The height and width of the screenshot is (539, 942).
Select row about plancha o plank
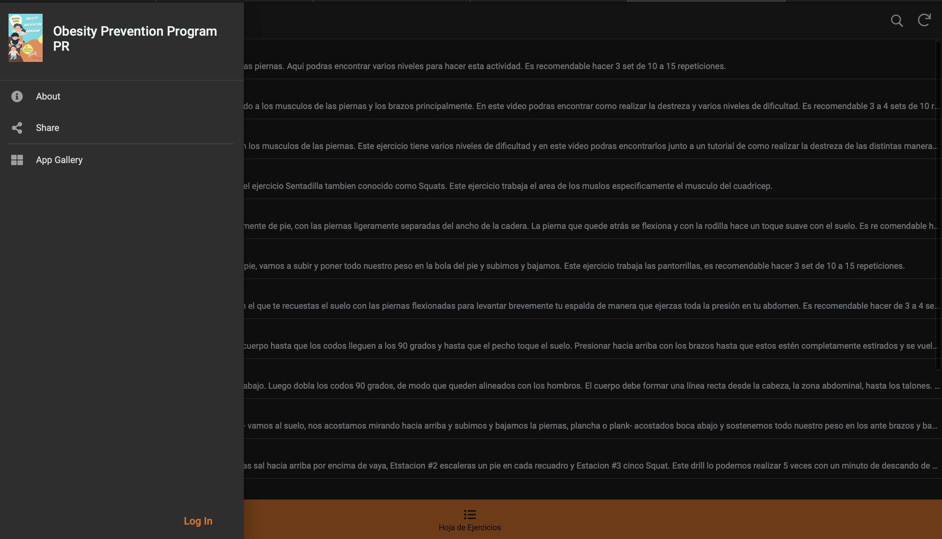[x=589, y=425]
